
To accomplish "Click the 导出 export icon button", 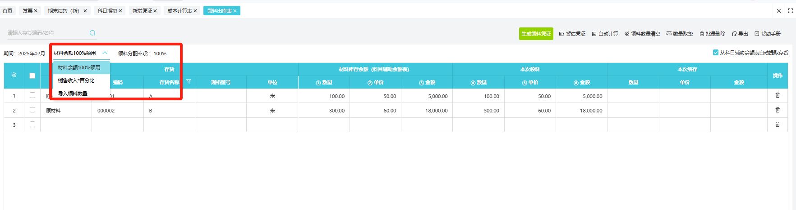I will (740, 34).
